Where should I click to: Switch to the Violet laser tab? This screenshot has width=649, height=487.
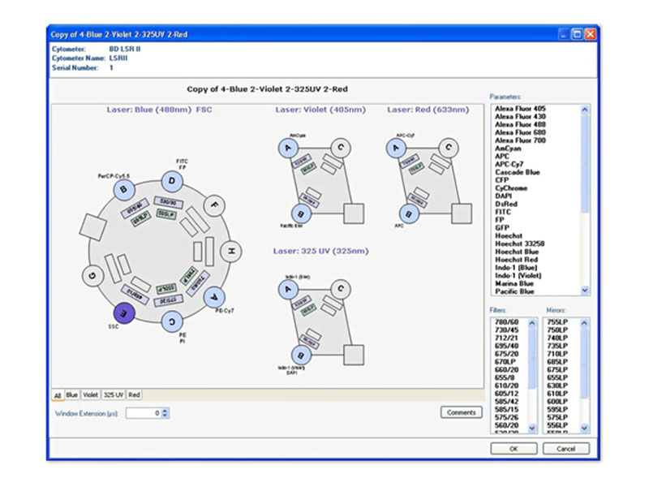click(90, 394)
